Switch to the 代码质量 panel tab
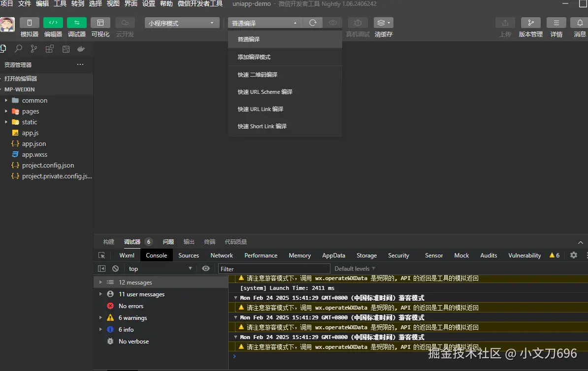 pyautogui.click(x=236, y=242)
